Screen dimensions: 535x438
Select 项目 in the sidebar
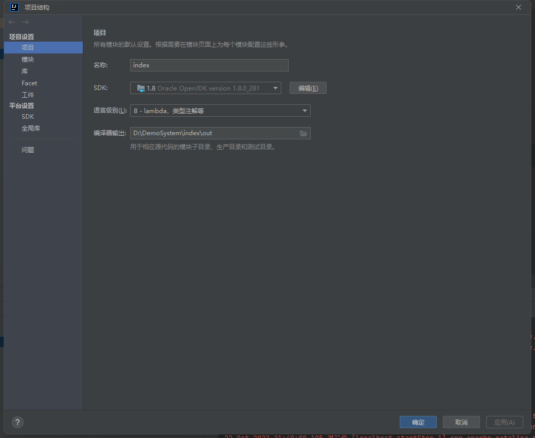[43, 47]
